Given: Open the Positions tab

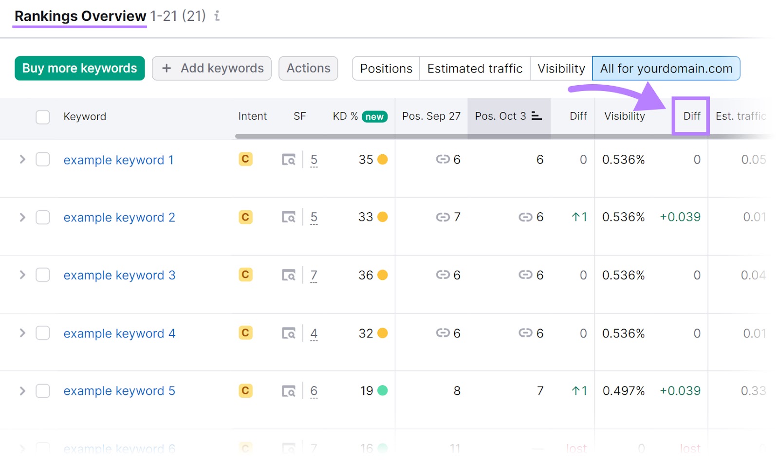Looking at the screenshot, I should point(385,68).
